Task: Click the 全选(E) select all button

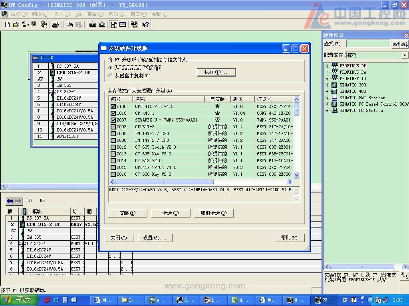Action: pyautogui.click(x=171, y=213)
